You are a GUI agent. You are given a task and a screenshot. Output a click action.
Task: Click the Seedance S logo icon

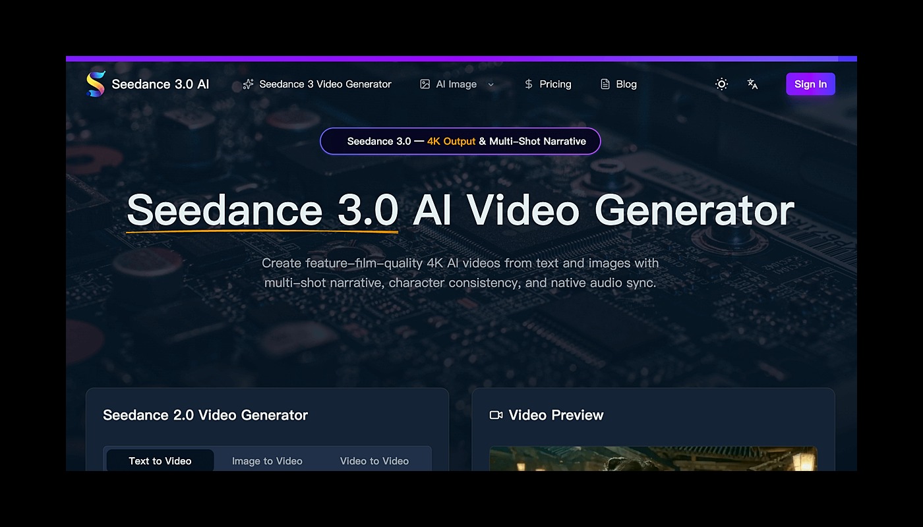pyautogui.click(x=96, y=84)
